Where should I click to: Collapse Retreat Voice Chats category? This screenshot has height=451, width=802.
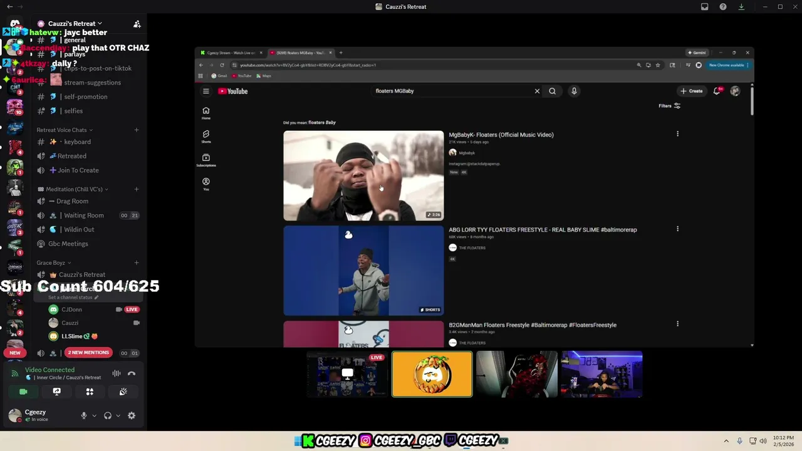65,130
